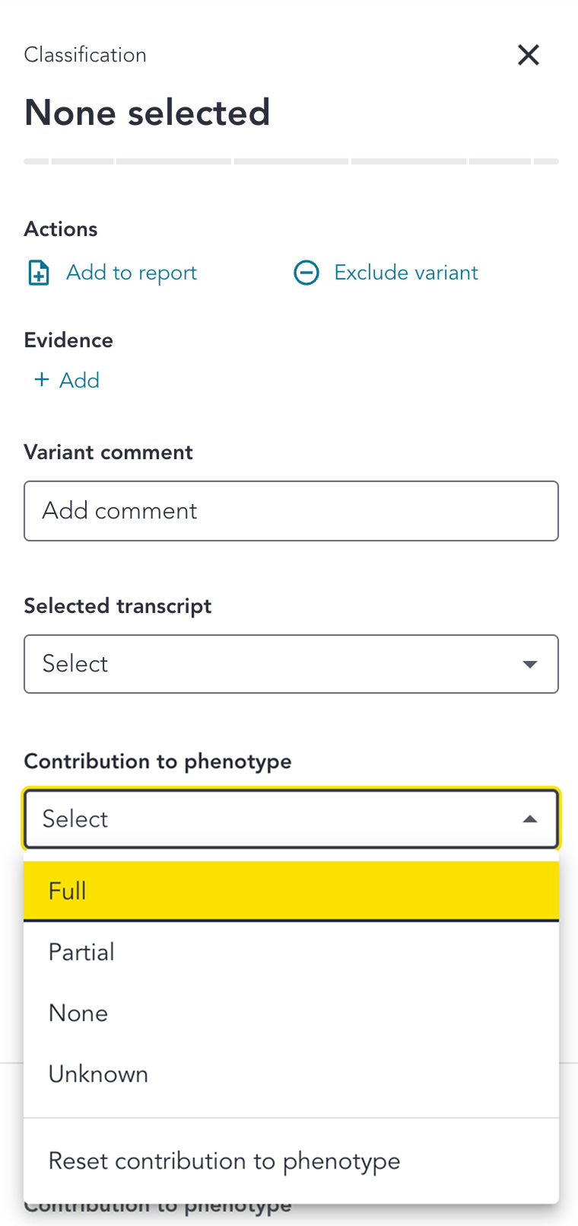Screen dimensions: 578x1226
Task: Pick 'None' in the contribution dropdown list
Action: coord(291,1013)
